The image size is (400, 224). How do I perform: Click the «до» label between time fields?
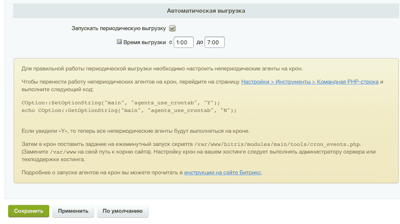pyautogui.click(x=200, y=42)
